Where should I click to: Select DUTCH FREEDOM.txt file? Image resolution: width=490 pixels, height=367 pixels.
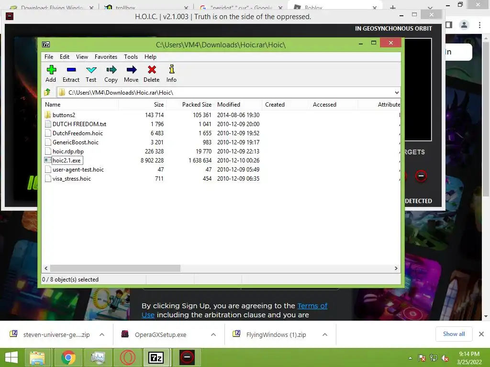click(x=79, y=124)
